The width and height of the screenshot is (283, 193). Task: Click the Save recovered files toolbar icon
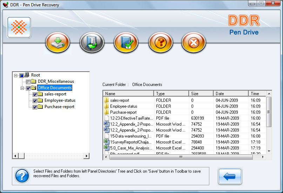click(x=58, y=42)
